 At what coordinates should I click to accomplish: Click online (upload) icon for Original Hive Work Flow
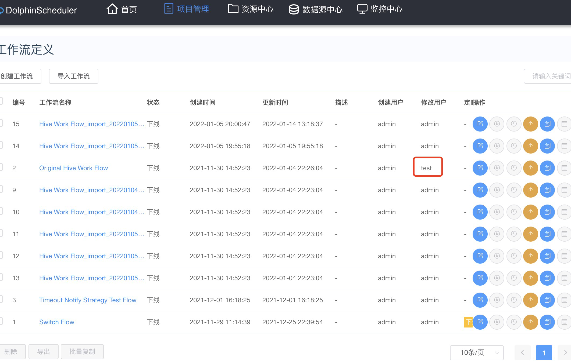tap(530, 168)
